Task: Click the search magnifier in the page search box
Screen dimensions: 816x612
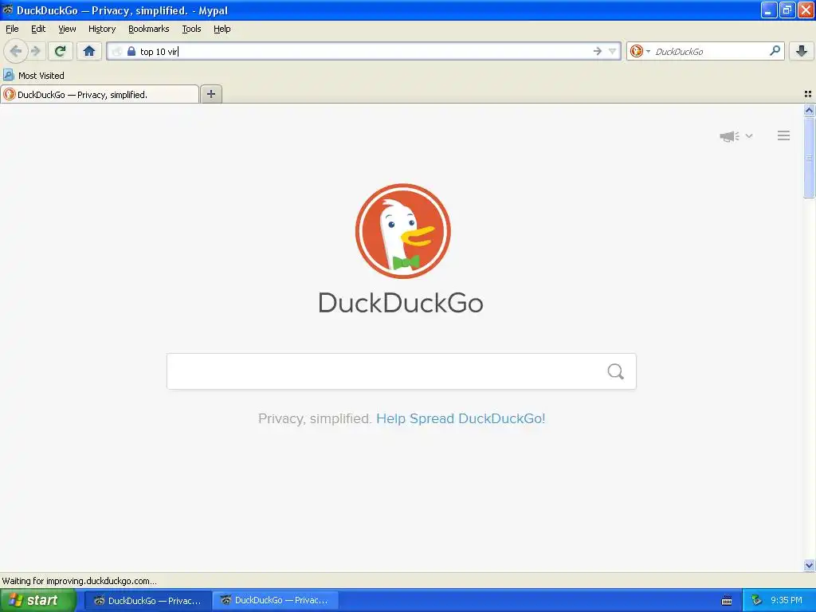Action: 616,371
